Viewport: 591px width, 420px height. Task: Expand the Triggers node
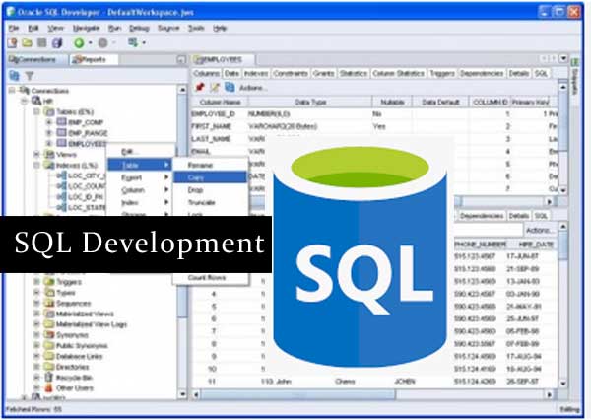point(37,282)
